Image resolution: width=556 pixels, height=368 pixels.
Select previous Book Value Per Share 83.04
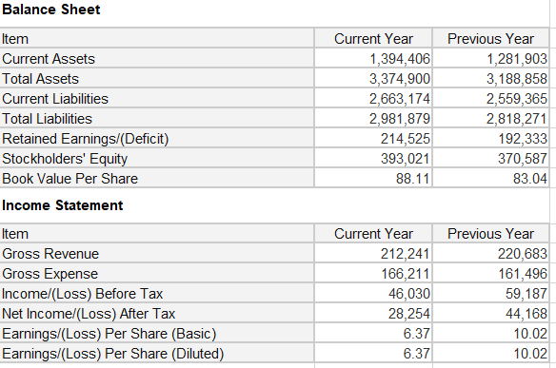(530, 179)
